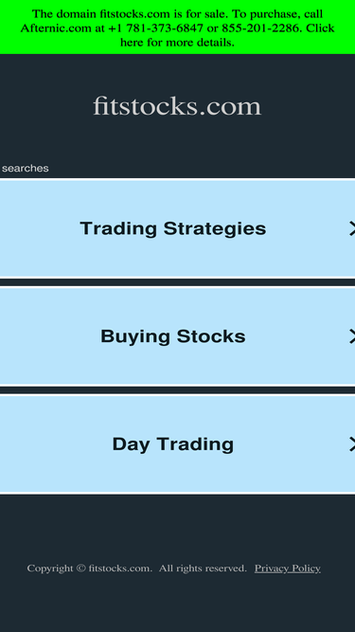This screenshot has height=632, width=355.
Task: Click the copyright symbol in the footer
Action: click(81, 569)
